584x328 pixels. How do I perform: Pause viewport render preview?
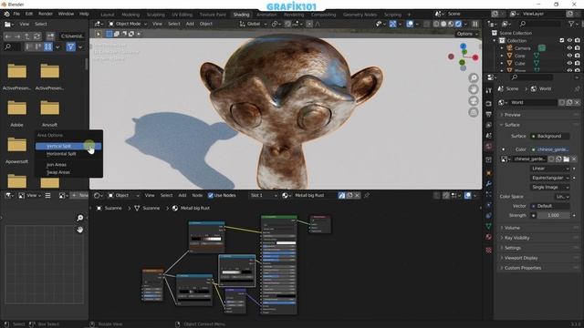click(475, 24)
